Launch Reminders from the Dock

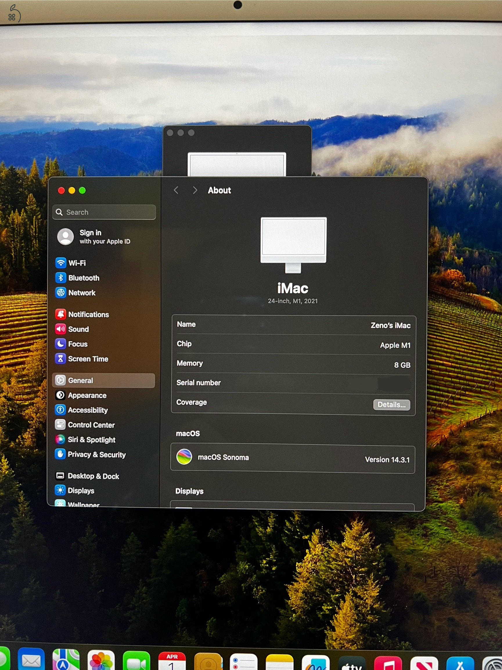(244, 662)
